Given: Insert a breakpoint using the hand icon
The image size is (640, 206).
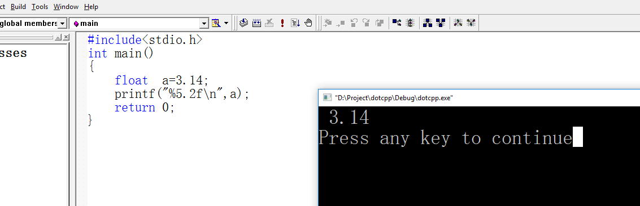Looking at the screenshot, I should click(x=308, y=23).
